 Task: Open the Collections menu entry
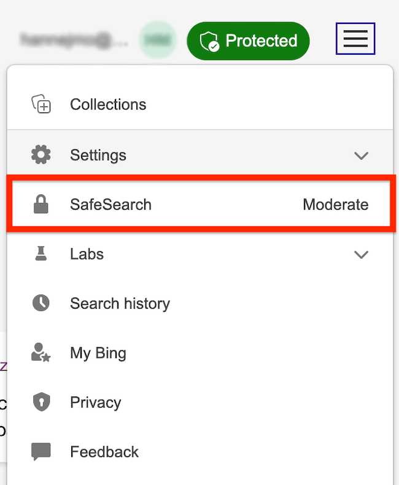coord(200,104)
